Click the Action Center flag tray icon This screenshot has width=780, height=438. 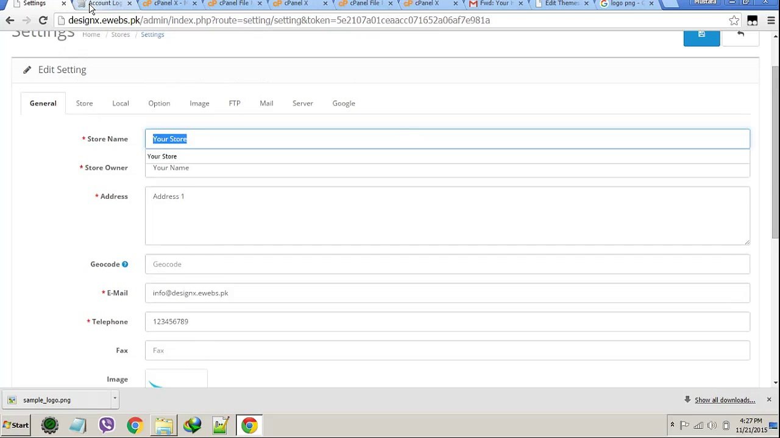coord(684,425)
